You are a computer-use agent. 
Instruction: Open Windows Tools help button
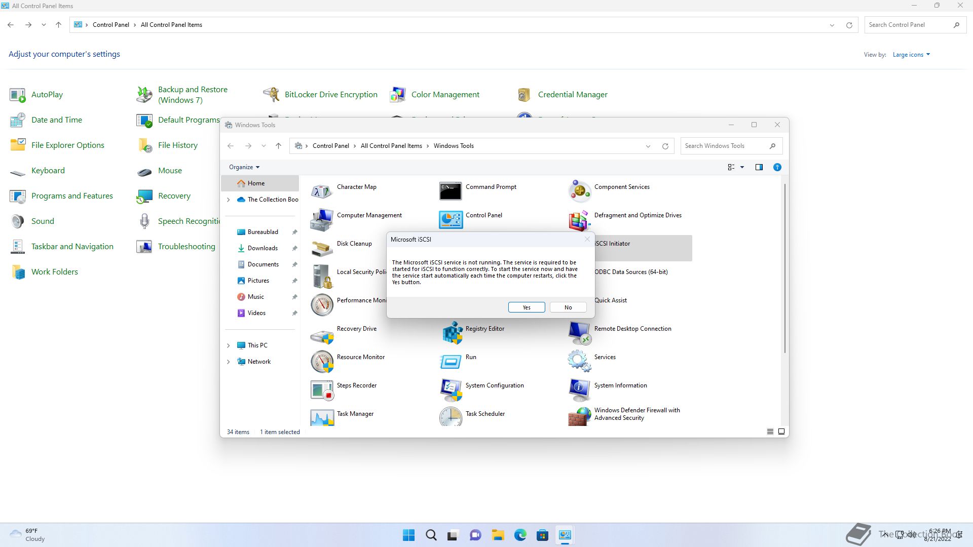pos(777,167)
